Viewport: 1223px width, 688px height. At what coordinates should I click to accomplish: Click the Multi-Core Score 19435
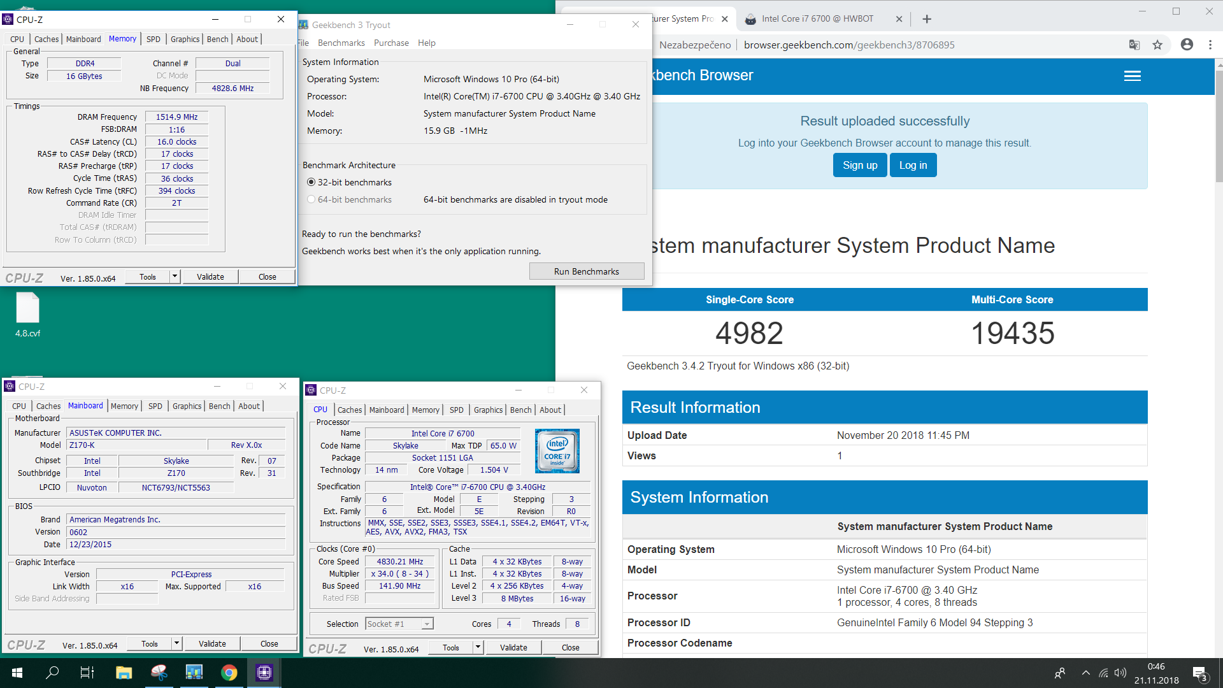pyautogui.click(x=1012, y=333)
